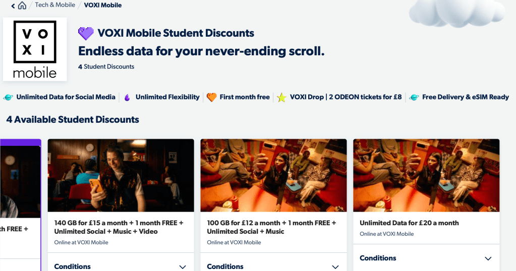Click the partially visible purple-bordered deal card
516x271 pixels.
pyautogui.click(x=20, y=201)
